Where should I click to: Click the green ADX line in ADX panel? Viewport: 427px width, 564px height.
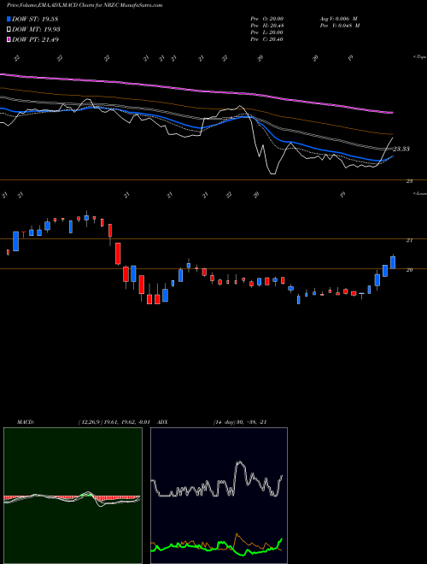point(216,546)
